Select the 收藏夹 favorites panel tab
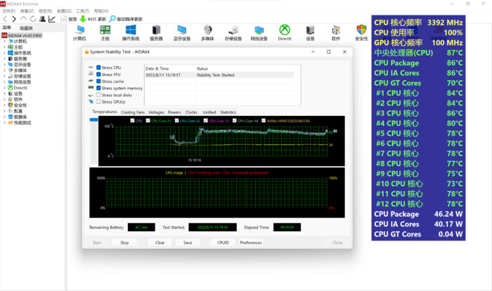The height and width of the screenshot is (291, 492). [26, 28]
